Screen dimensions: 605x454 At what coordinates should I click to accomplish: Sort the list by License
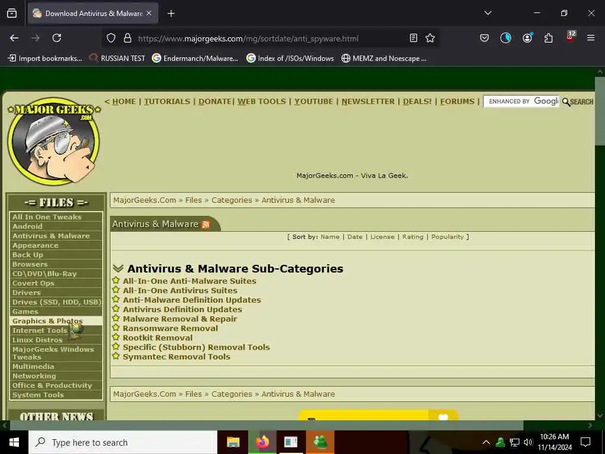(382, 236)
